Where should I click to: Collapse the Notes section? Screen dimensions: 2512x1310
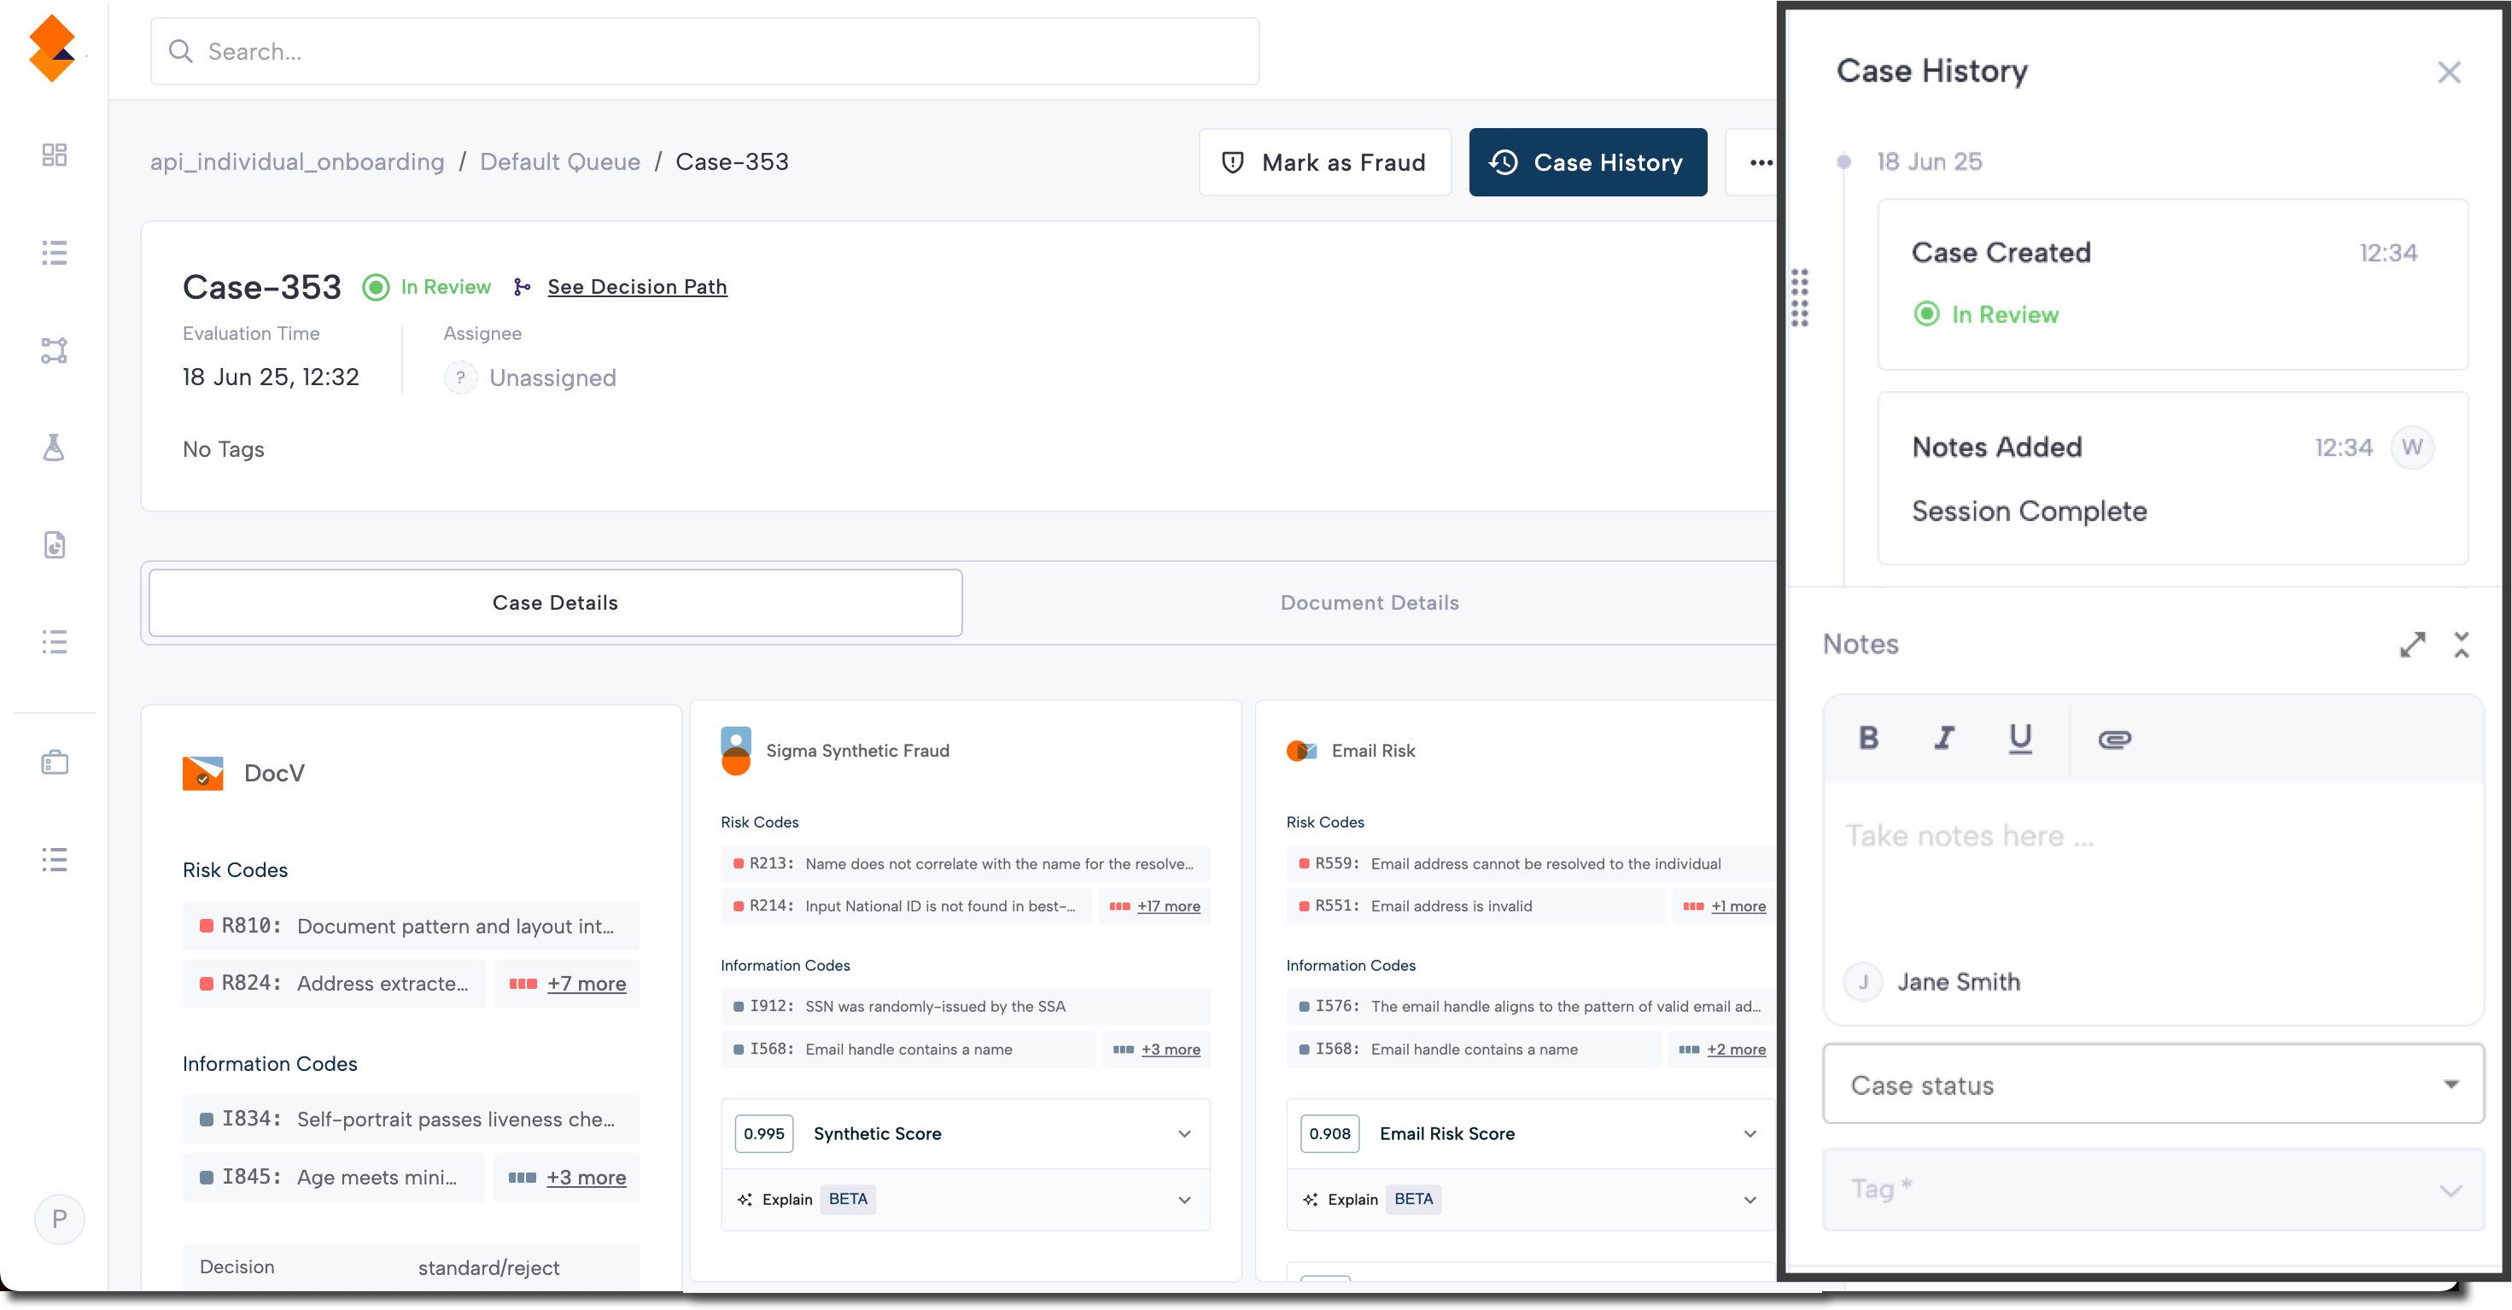click(2462, 645)
